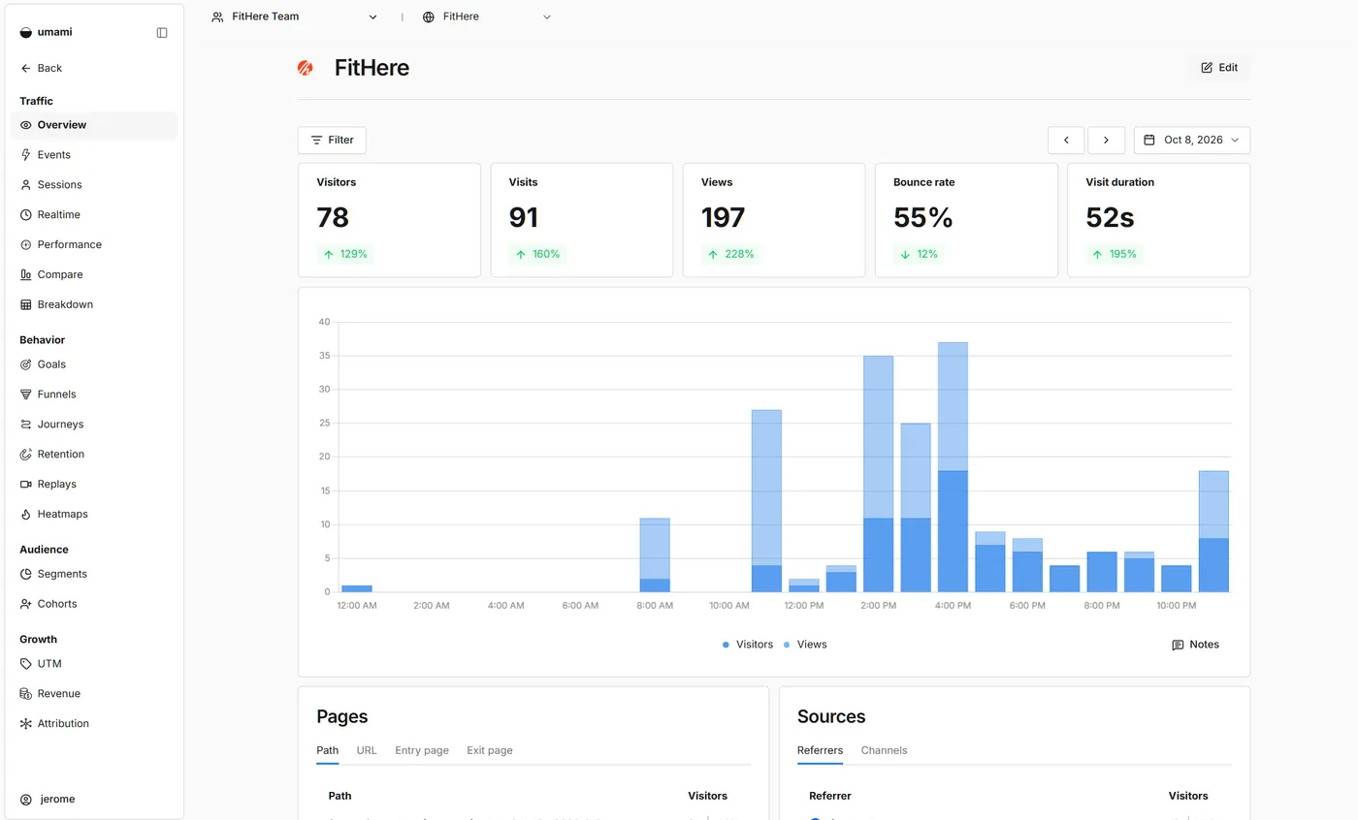Select the Referrers tab

pyautogui.click(x=820, y=750)
